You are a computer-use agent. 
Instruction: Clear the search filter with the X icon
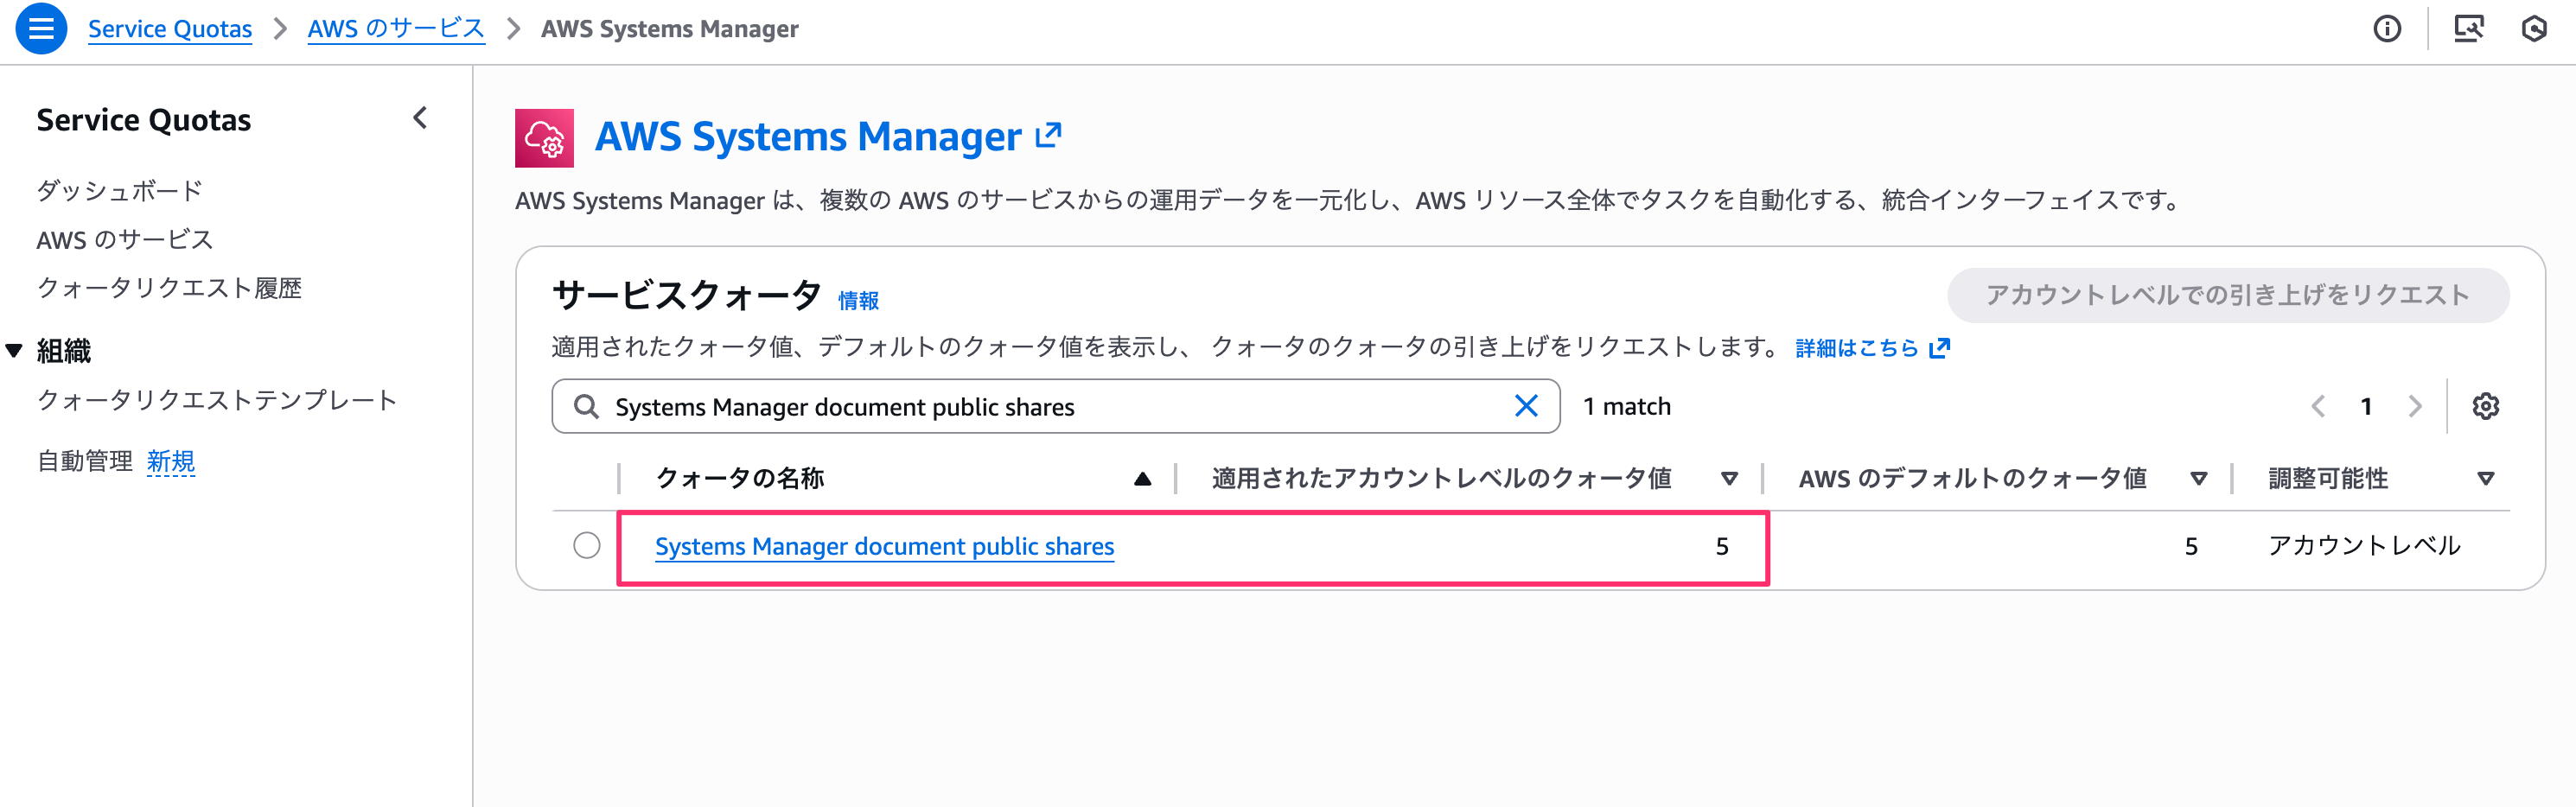click(x=1525, y=406)
